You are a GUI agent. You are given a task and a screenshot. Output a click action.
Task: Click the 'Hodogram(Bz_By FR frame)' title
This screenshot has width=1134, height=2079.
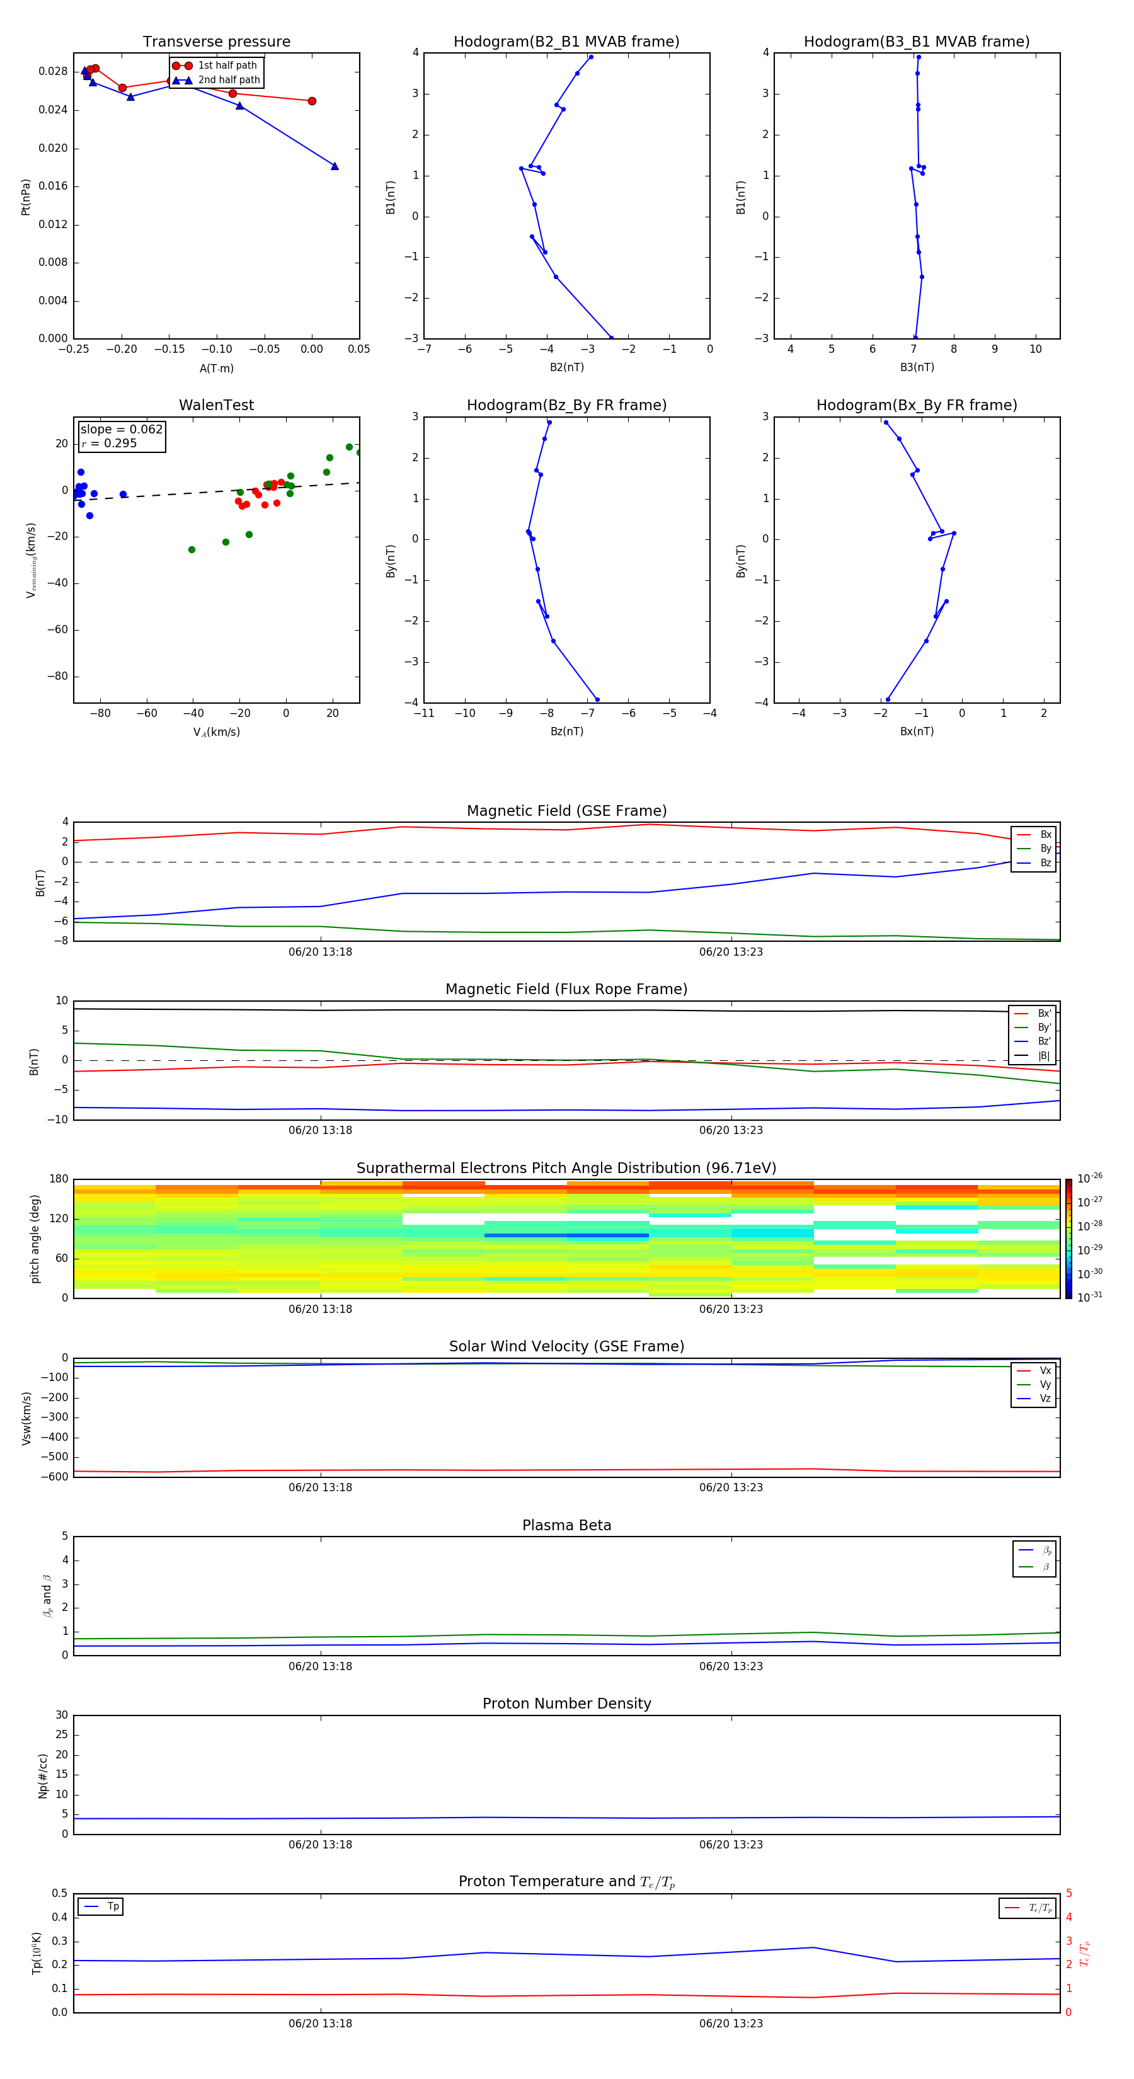click(566, 405)
